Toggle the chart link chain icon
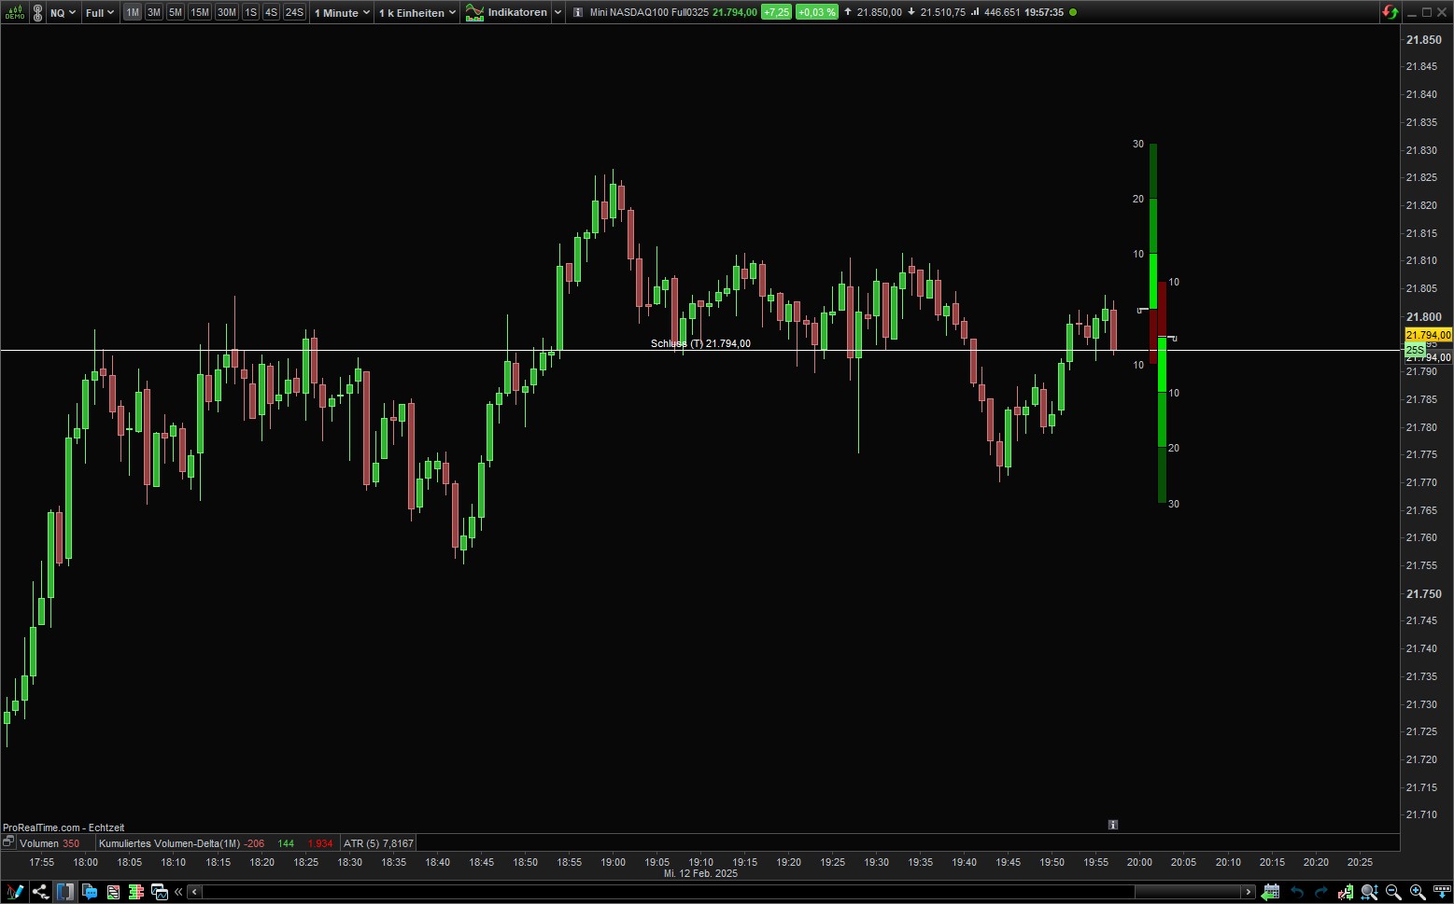The image size is (1454, 904). click(37, 13)
